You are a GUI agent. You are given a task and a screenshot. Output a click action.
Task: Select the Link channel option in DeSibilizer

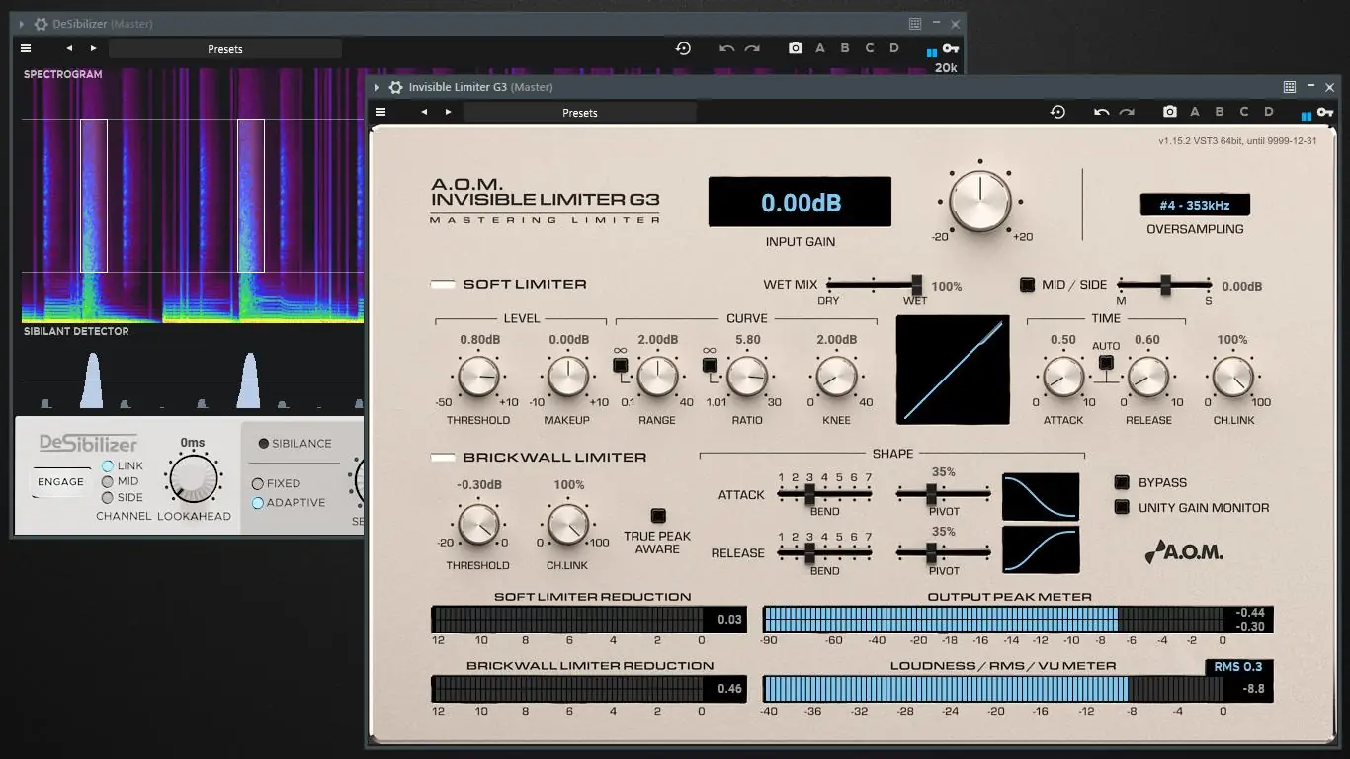[108, 465]
